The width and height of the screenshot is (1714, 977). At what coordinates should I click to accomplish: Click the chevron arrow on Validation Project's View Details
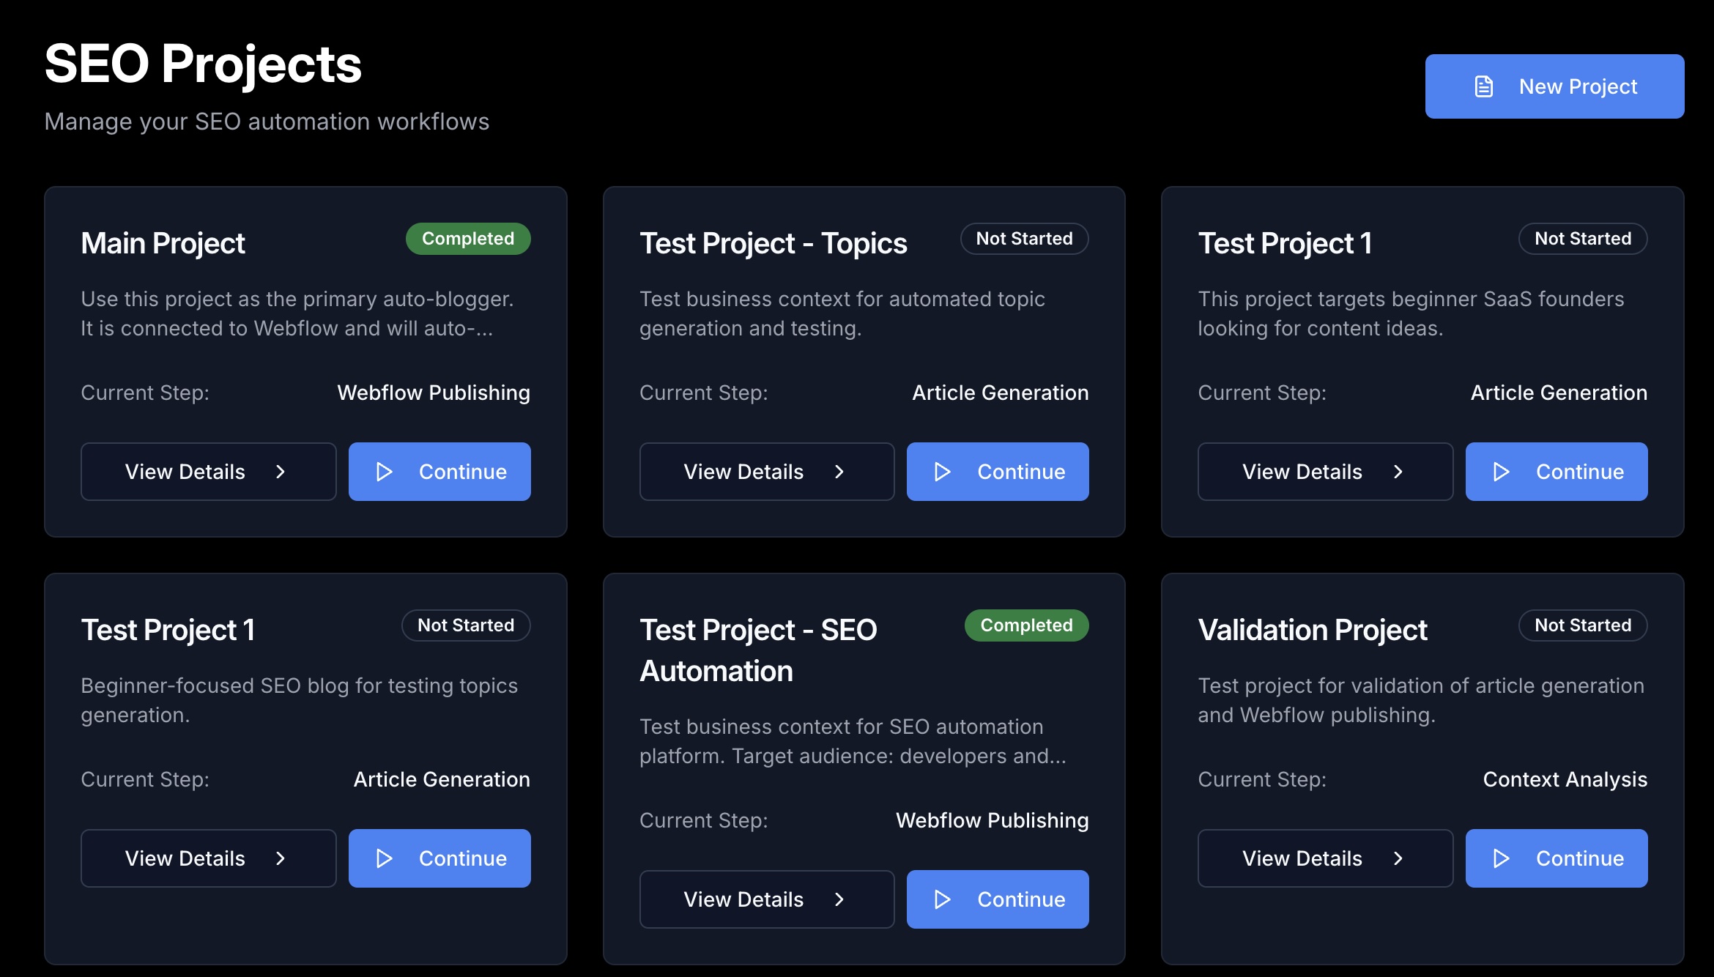click(x=1398, y=858)
